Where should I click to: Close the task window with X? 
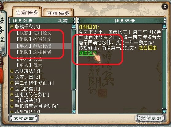coord(165,7)
